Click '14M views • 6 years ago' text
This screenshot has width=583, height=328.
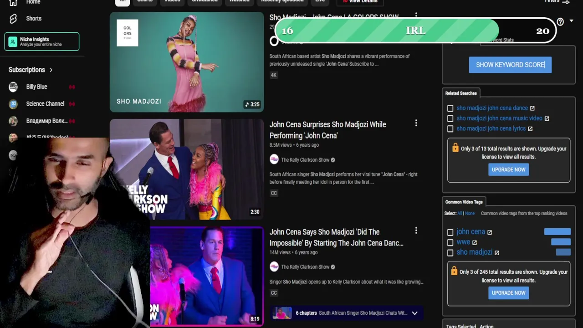[293, 252]
